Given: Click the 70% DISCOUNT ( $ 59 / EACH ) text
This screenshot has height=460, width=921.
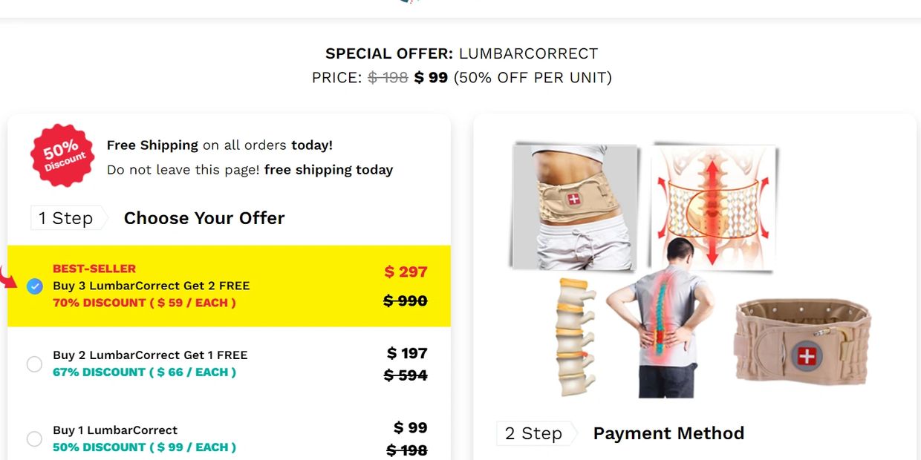Looking at the screenshot, I should [145, 303].
